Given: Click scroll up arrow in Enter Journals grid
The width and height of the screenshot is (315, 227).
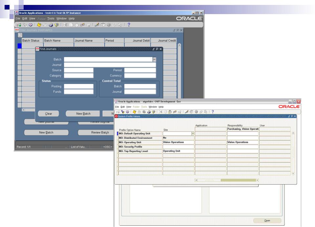Looking at the screenshot, I should click(179, 45).
